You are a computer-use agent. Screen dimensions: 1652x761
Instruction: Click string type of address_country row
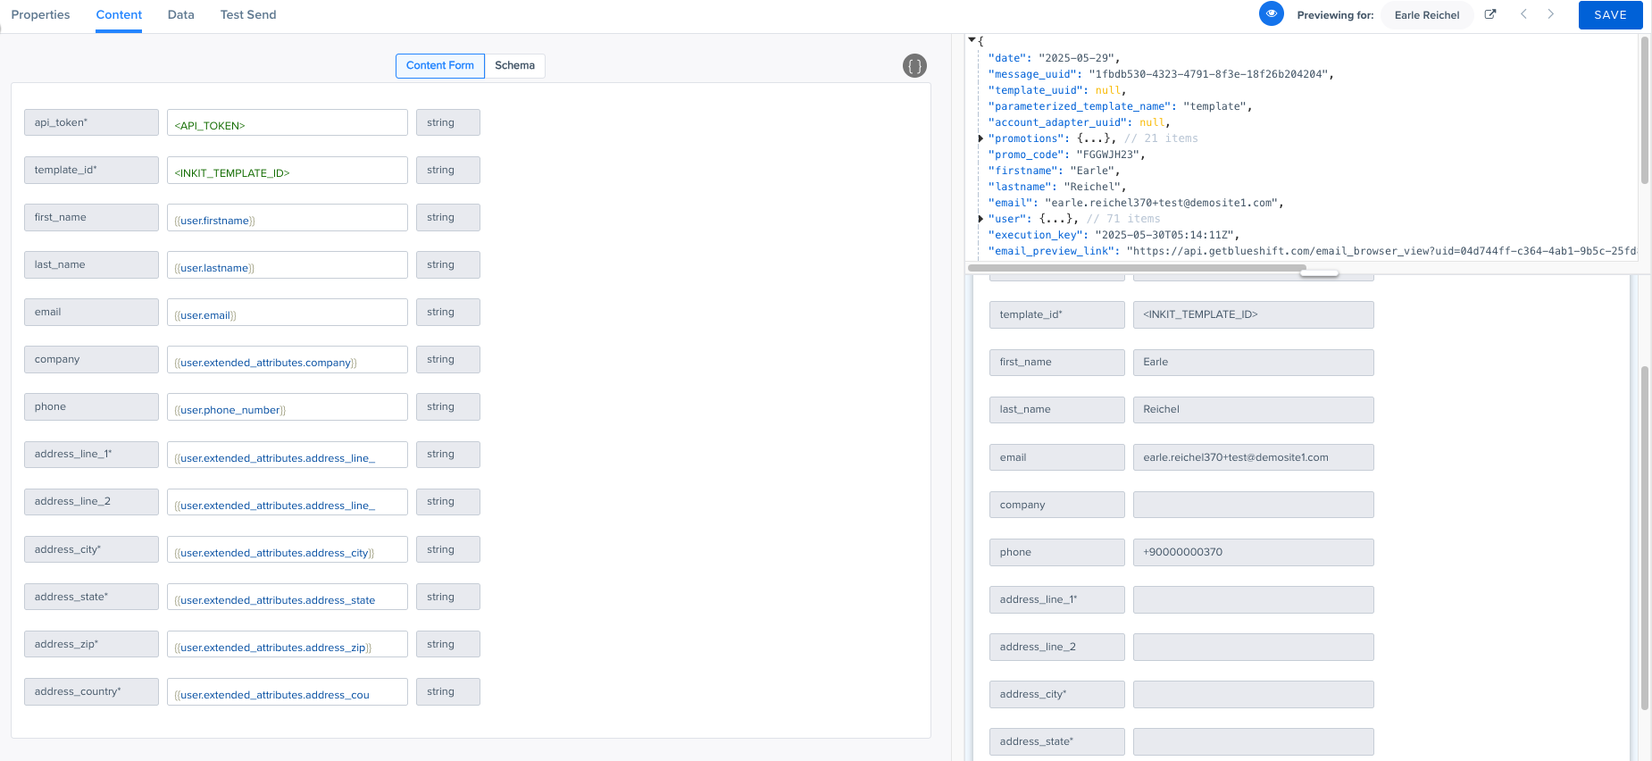coord(448,691)
